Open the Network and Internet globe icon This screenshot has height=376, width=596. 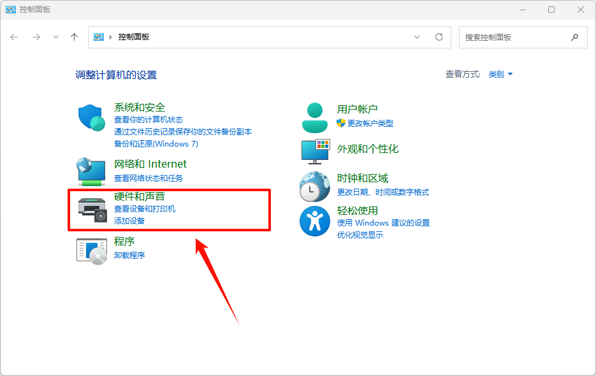click(91, 171)
